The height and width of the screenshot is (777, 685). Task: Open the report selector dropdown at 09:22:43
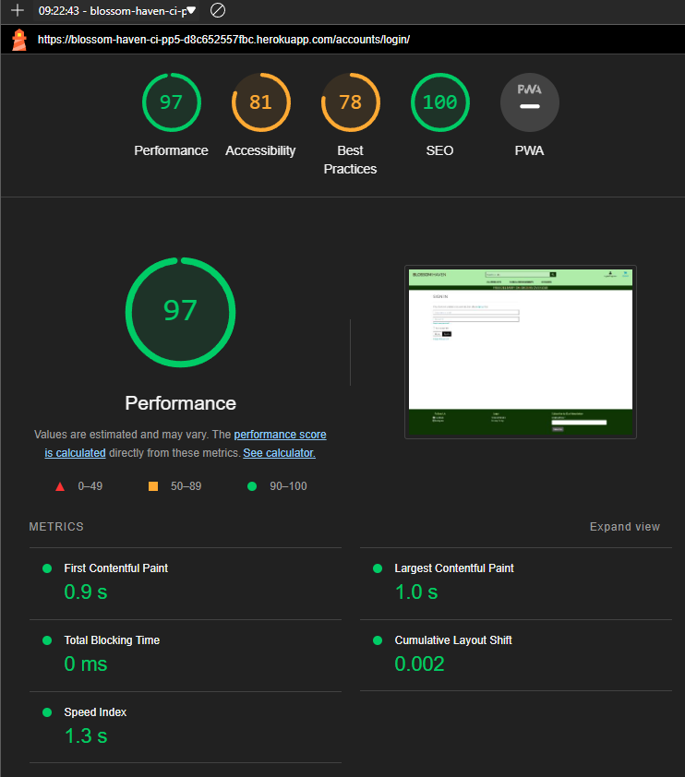(117, 11)
